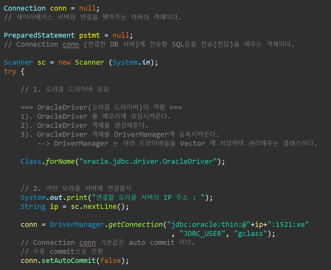The width and height of the screenshot is (331, 270).
Task: Click the comment about 'auto commit 이다.'
Action: (108, 243)
